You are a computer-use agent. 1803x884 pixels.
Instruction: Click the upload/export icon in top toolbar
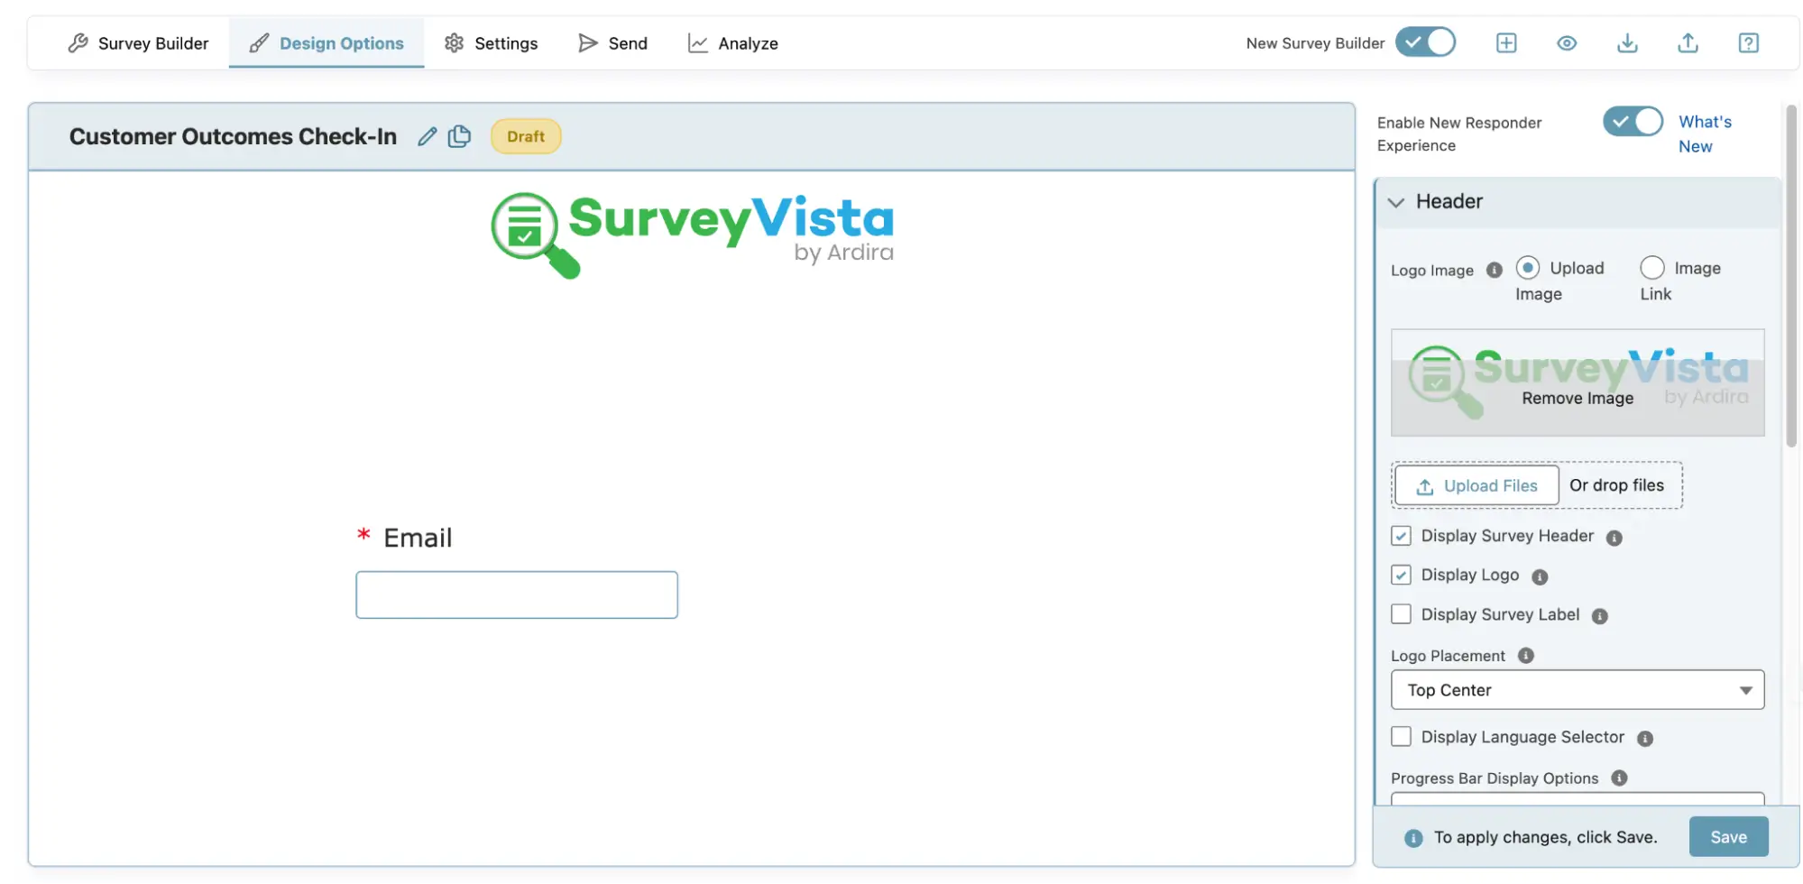click(x=1688, y=43)
